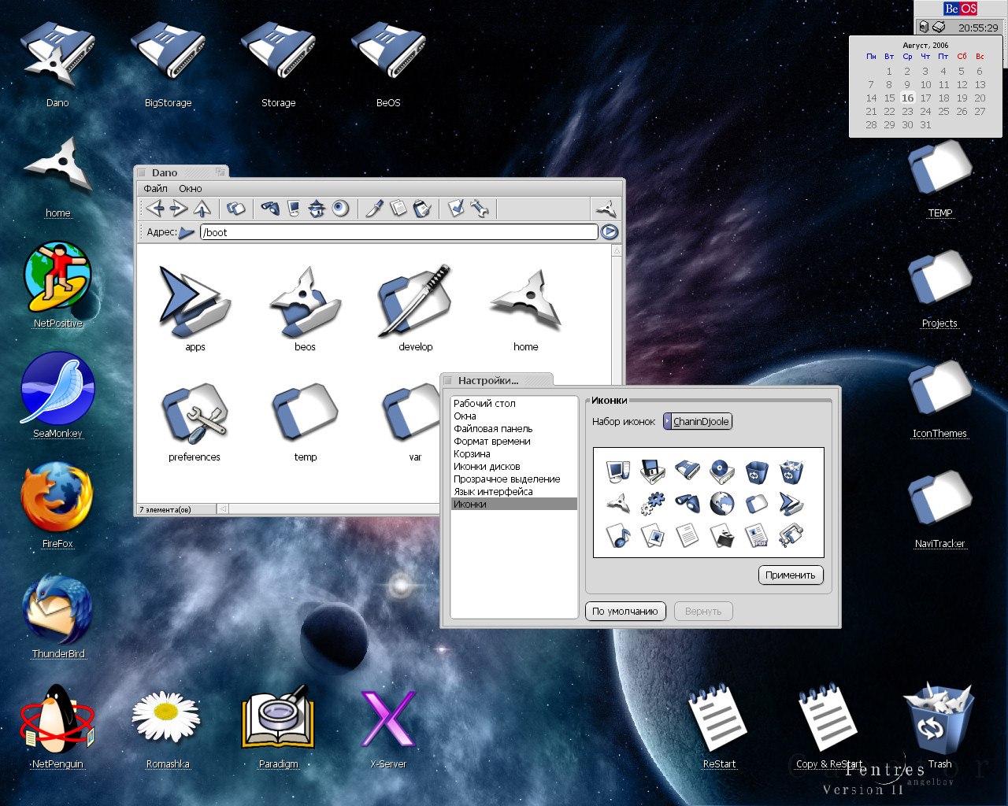
Task: Click the По умолчанию button
Action: pyautogui.click(x=625, y=612)
